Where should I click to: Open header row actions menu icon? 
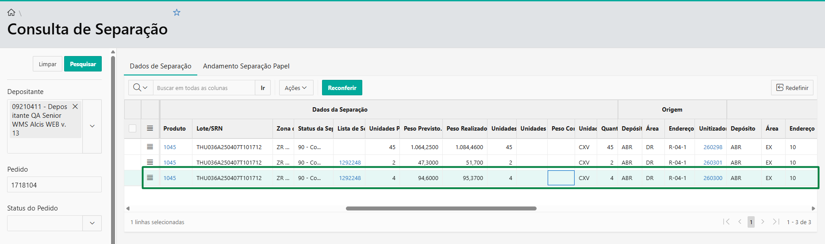(x=150, y=128)
